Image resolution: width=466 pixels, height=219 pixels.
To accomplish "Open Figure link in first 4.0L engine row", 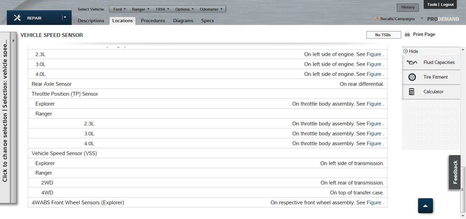I will 374,74.
